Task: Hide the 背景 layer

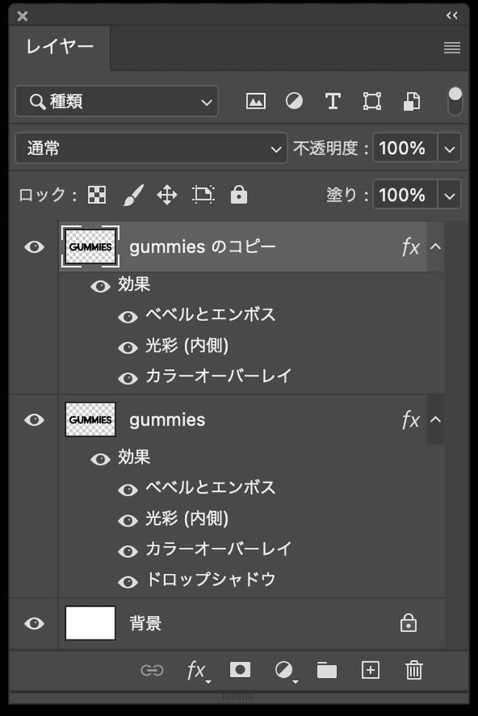Action: click(34, 624)
